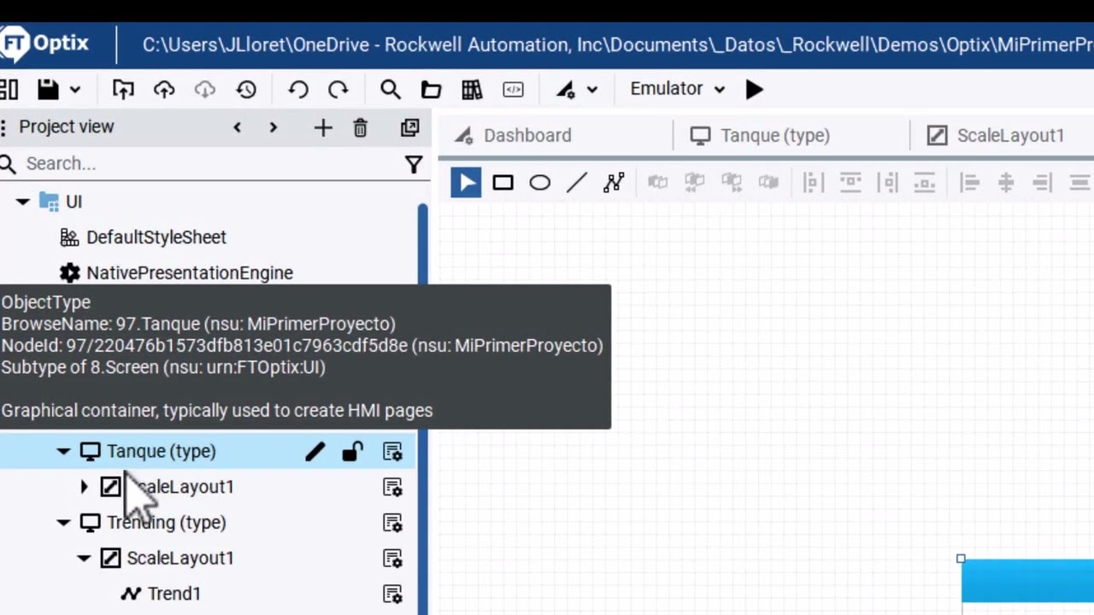Run the project with play button
Screen dimensions: 1094x615
coord(754,89)
